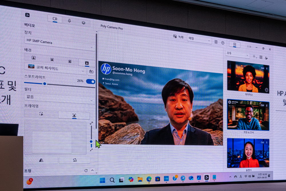Click the pause double-bar icon
Viewport: 286px width, 191px height.
pyautogui.click(x=216, y=42)
